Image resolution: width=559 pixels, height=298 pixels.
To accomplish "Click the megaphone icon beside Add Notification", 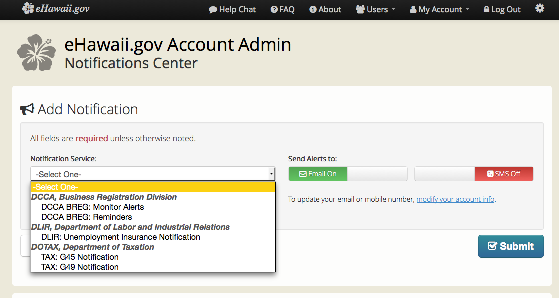I will (27, 109).
